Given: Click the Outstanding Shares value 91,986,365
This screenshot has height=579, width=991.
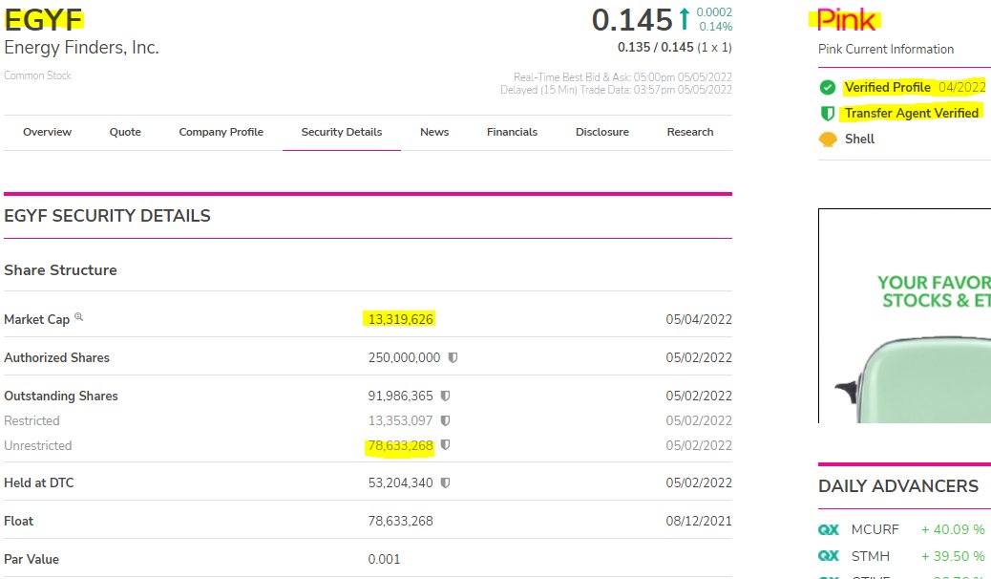Looking at the screenshot, I should [x=401, y=397].
